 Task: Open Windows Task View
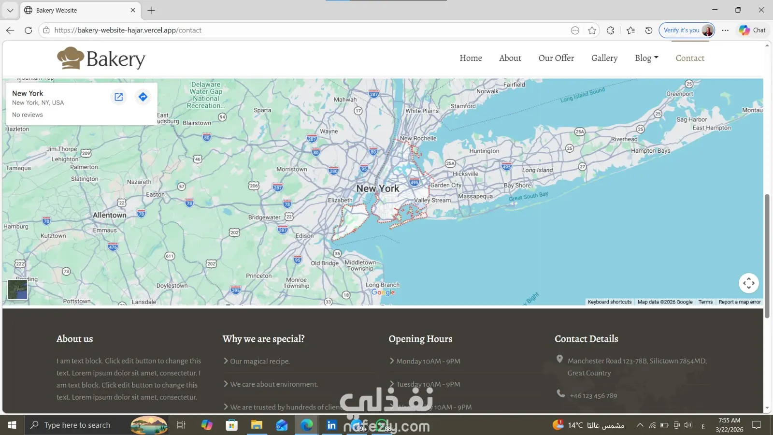pos(181,425)
